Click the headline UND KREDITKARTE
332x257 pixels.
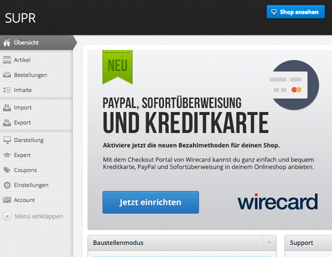click(186, 123)
